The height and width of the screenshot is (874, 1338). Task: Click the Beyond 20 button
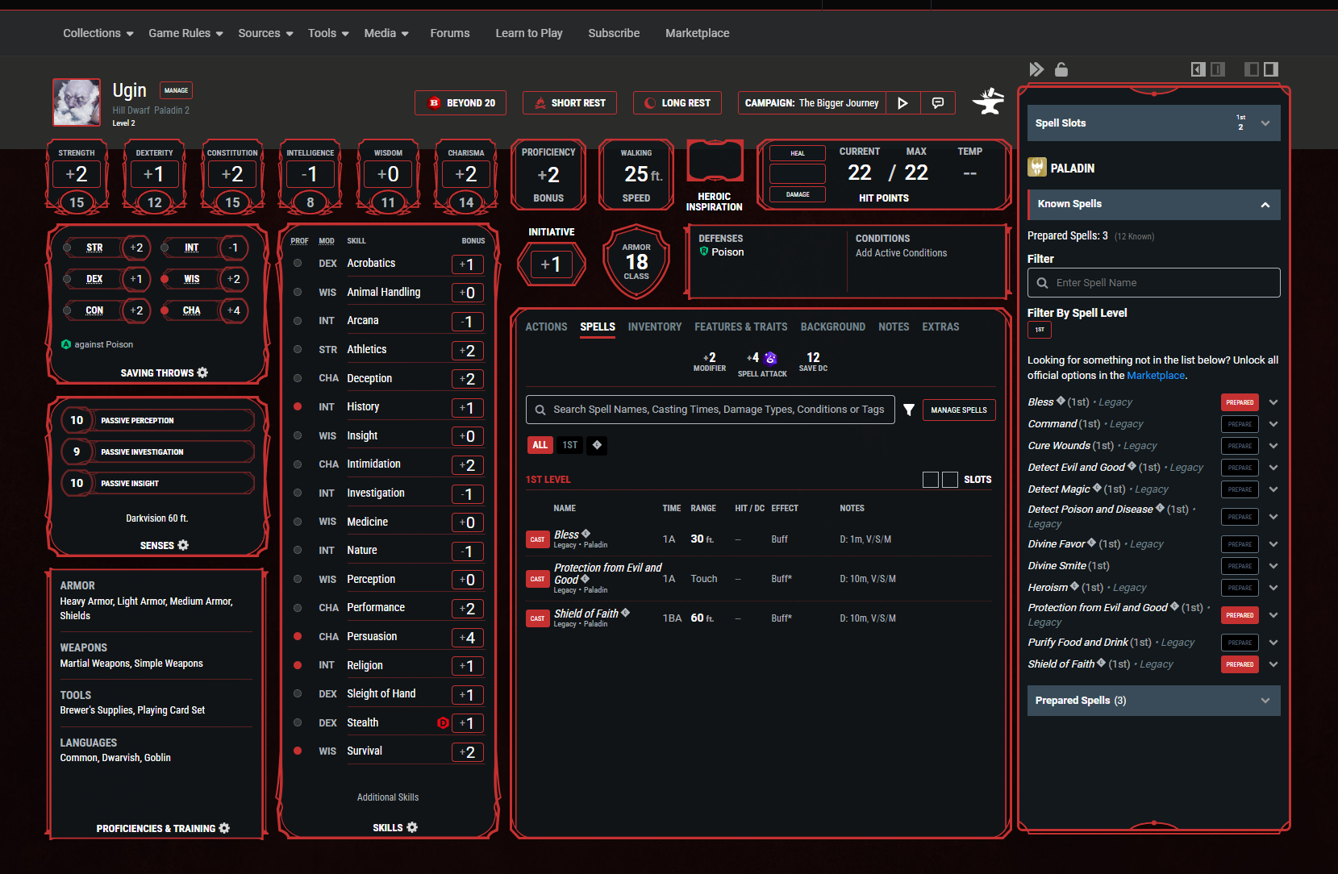point(461,103)
